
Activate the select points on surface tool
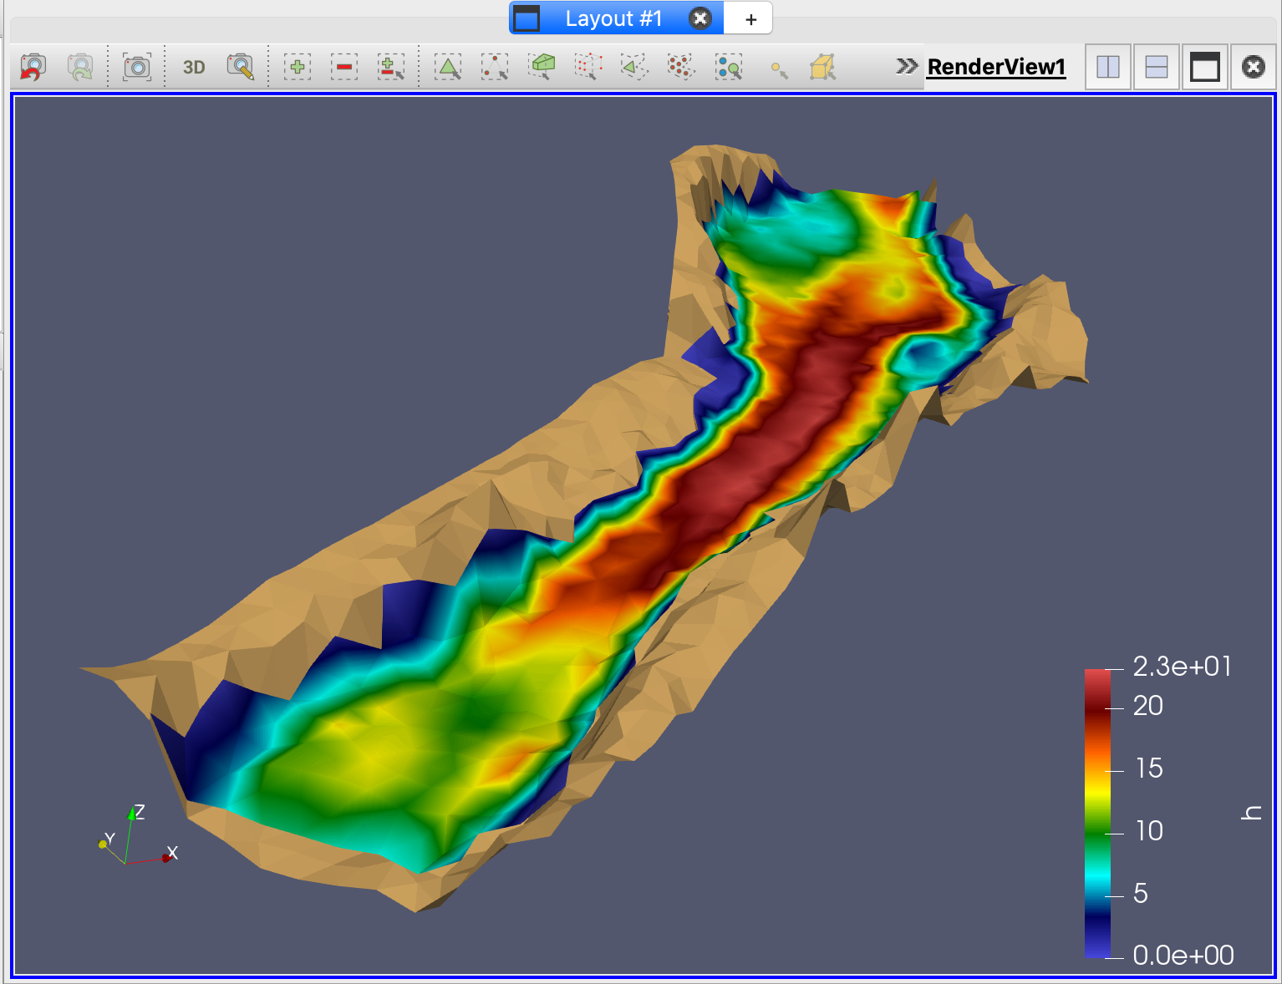click(x=495, y=67)
